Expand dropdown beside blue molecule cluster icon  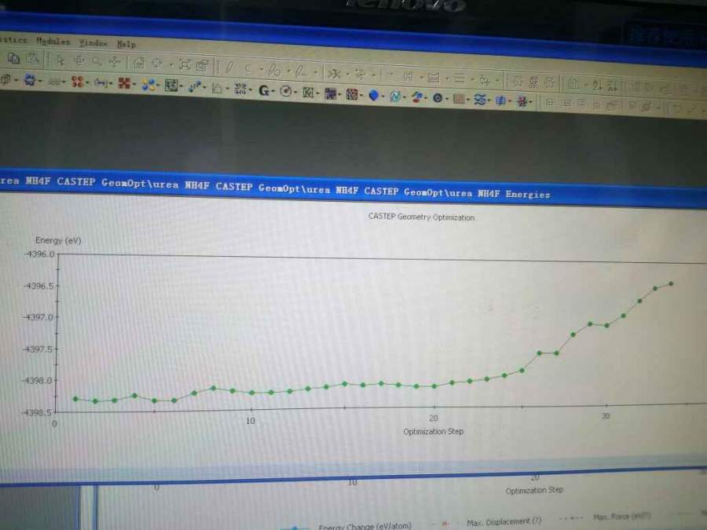pos(40,81)
